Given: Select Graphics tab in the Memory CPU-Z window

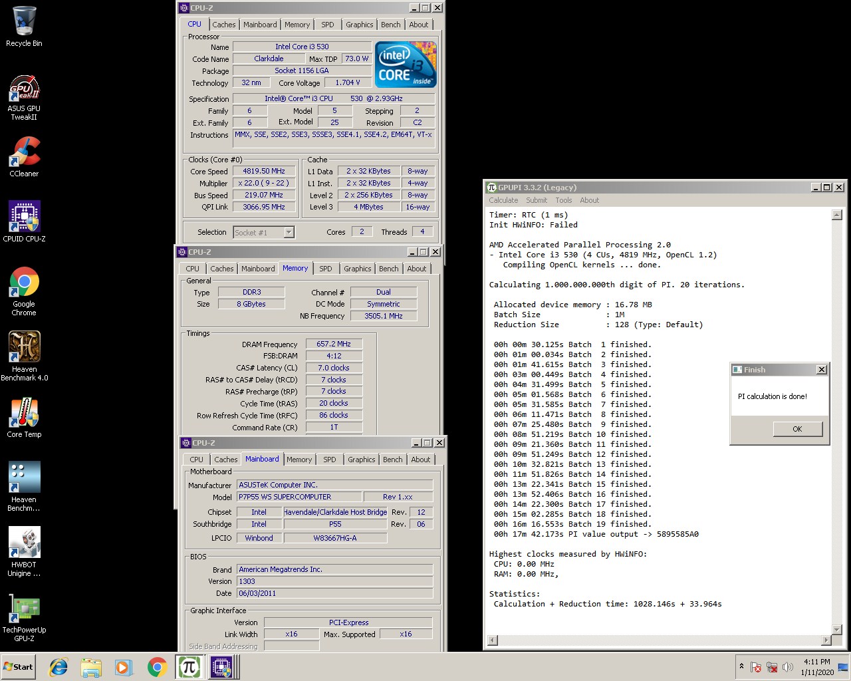Looking at the screenshot, I should (358, 269).
